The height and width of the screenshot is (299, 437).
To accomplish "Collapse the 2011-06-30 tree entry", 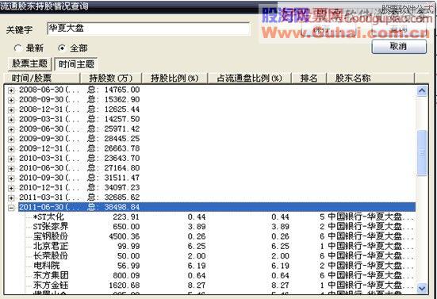I will tap(11, 208).
